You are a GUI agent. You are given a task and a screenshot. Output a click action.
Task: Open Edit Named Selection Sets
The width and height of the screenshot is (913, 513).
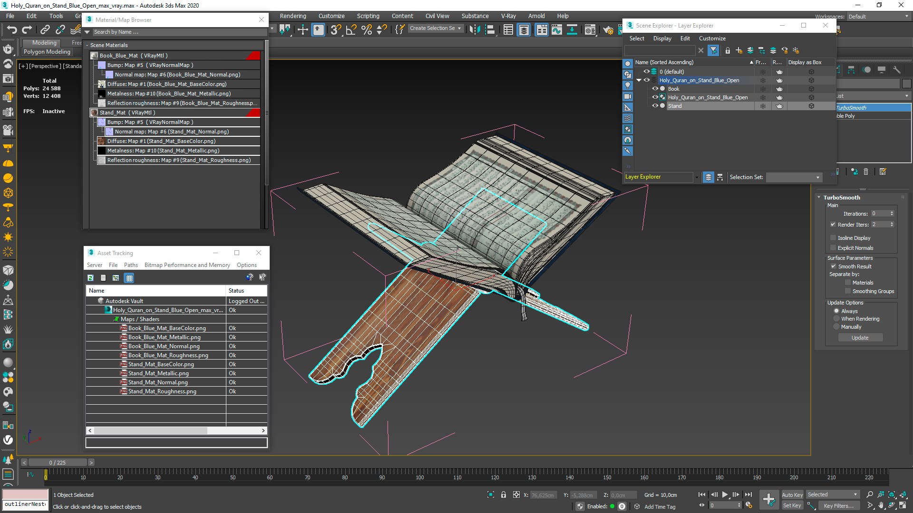[400, 29]
